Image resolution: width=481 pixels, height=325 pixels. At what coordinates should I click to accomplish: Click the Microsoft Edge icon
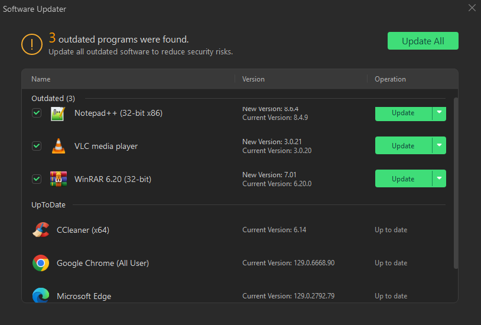[x=41, y=295]
